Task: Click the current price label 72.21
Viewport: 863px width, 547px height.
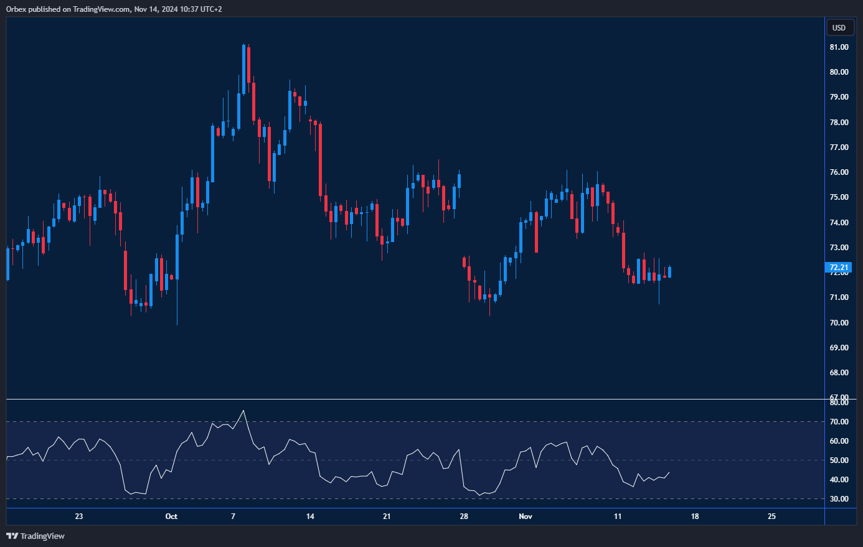Action: tap(839, 268)
